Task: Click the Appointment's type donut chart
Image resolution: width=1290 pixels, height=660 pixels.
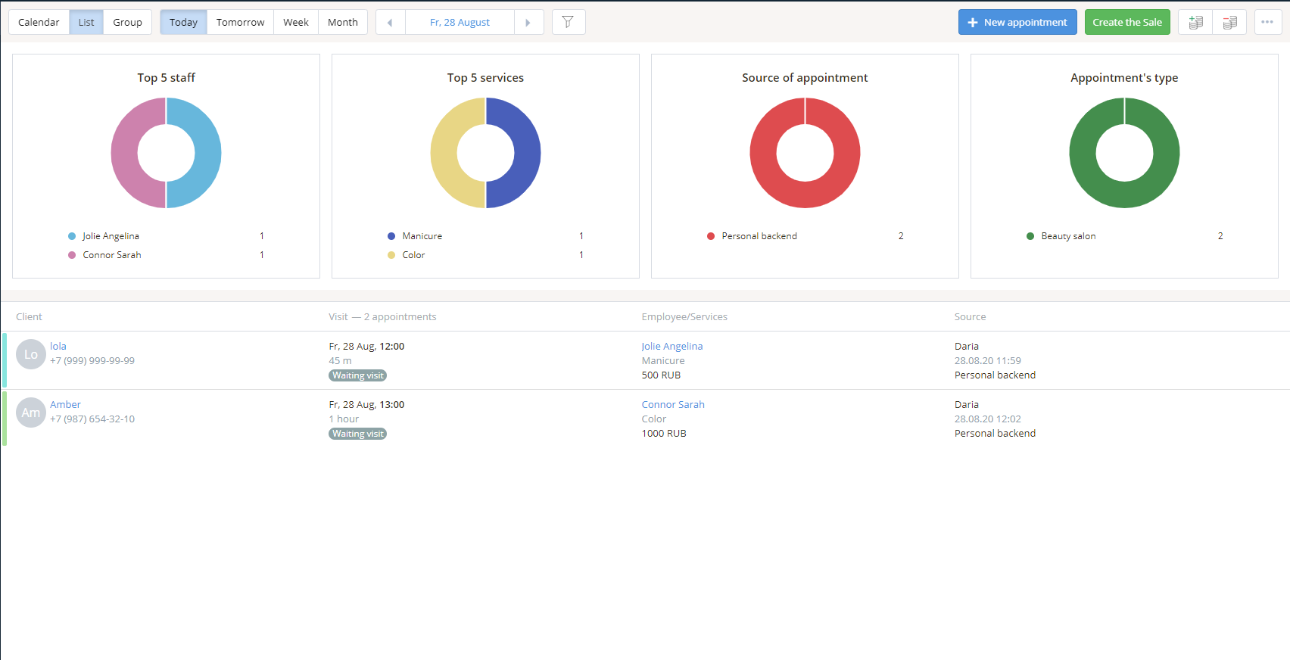Action: click(1125, 153)
